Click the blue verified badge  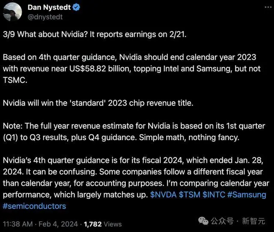[76, 7]
